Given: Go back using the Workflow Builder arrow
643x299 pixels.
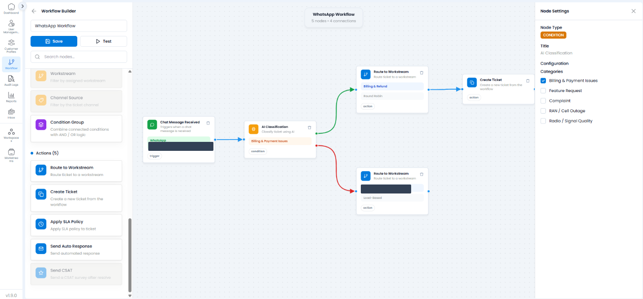Looking at the screenshot, I should [34, 11].
